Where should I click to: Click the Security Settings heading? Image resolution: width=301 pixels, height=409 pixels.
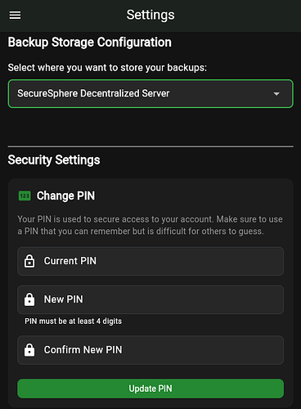coord(54,160)
